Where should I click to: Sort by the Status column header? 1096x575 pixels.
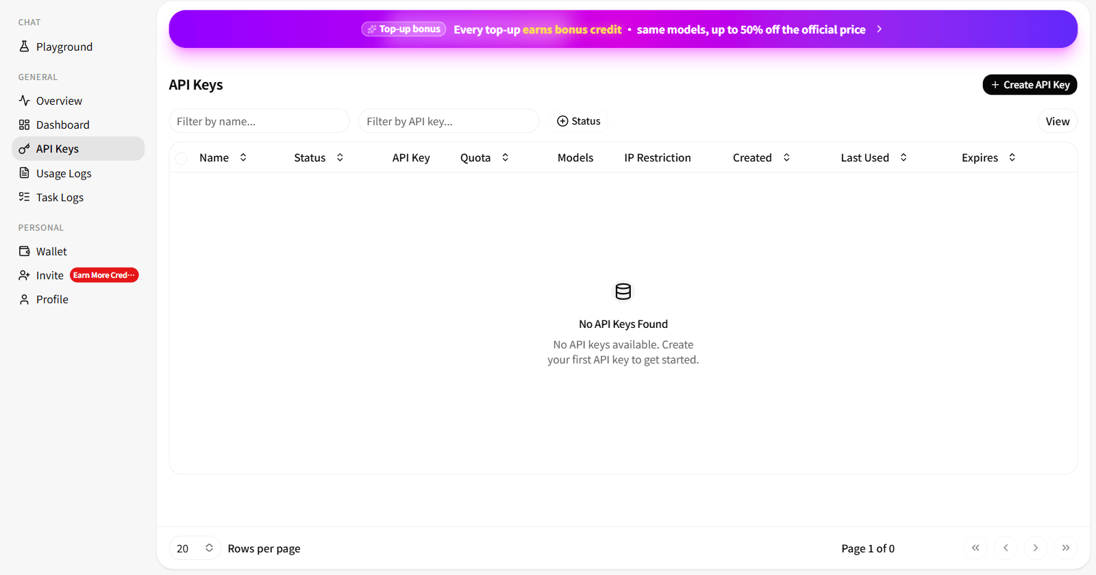click(319, 157)
